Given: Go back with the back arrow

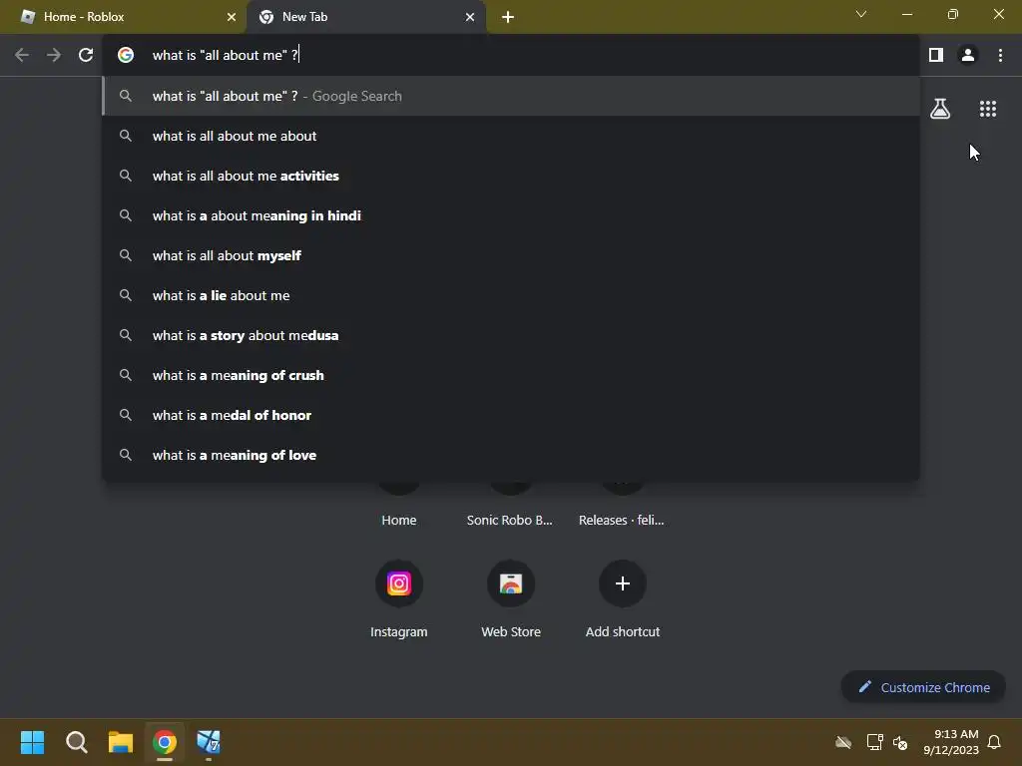Looking at the screenshot, I should 22,56.
